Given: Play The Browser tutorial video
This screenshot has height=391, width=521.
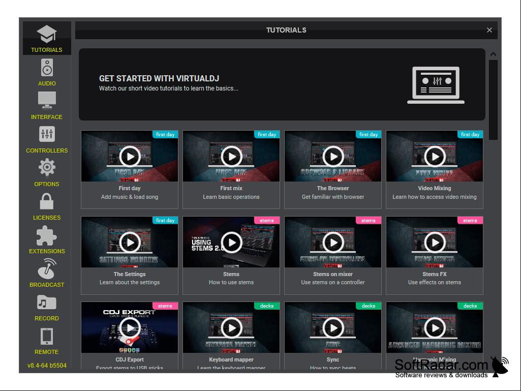Looking at the screenshot, I should tap(333, 156).
